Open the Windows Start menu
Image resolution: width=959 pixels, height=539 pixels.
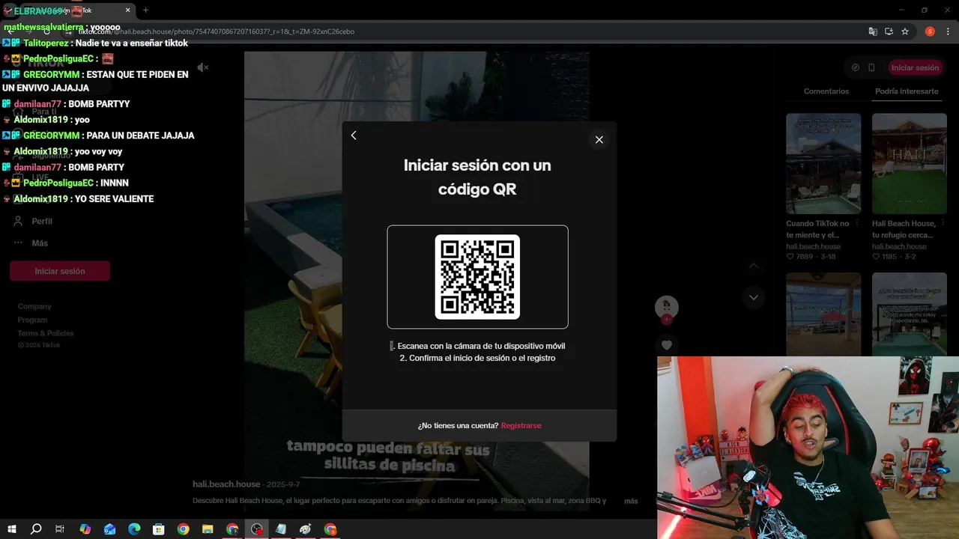(11, 529)
